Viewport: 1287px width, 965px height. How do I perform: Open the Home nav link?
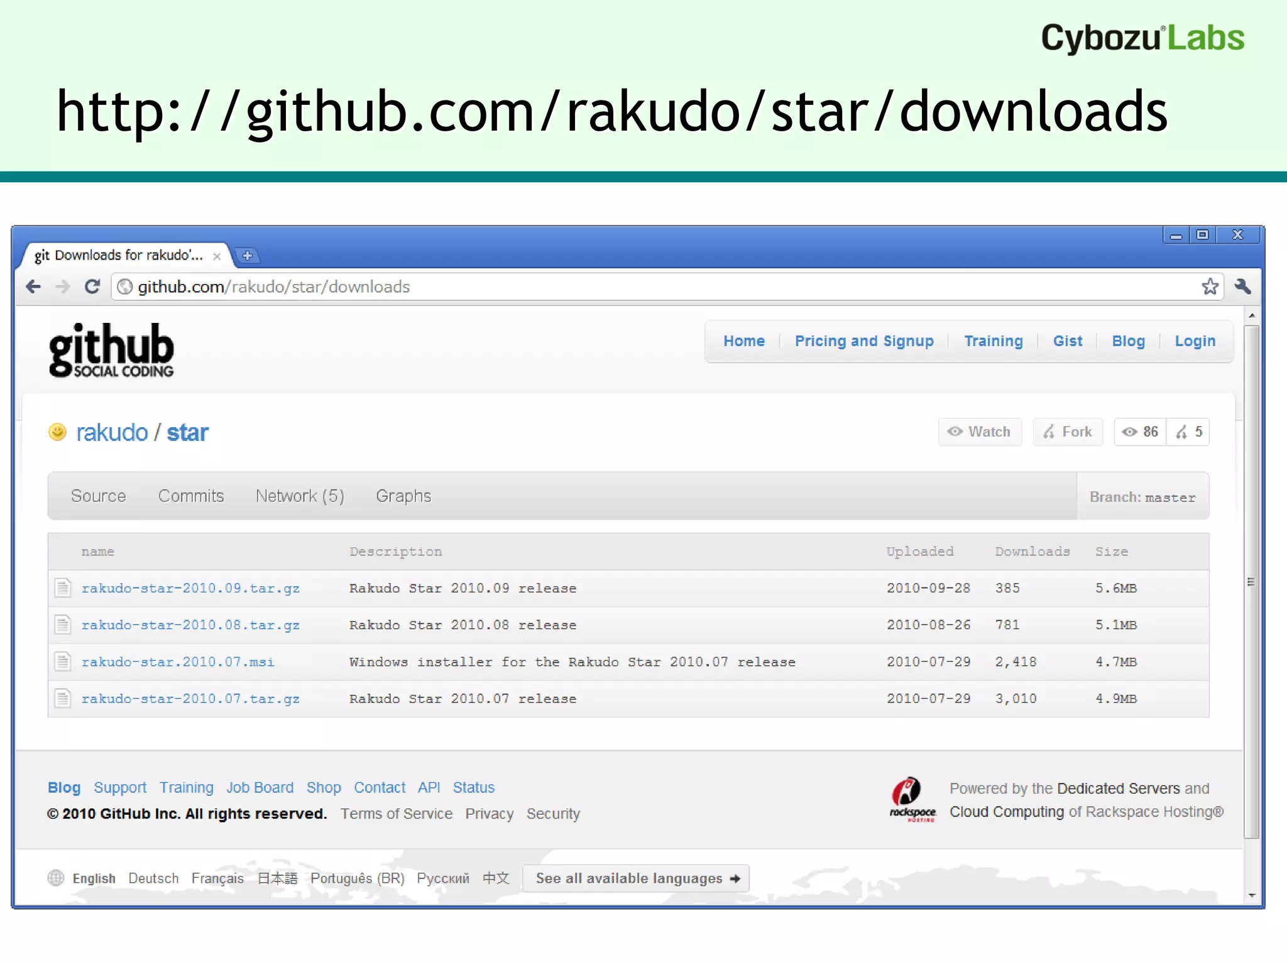coord(744,341)
